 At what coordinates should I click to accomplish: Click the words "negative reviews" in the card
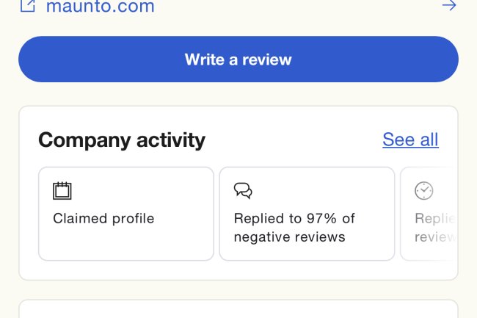(289, 237)
